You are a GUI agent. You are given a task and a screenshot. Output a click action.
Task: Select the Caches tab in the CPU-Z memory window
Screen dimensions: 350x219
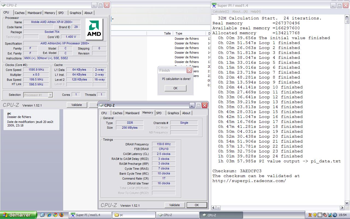(x=118, y=113)
